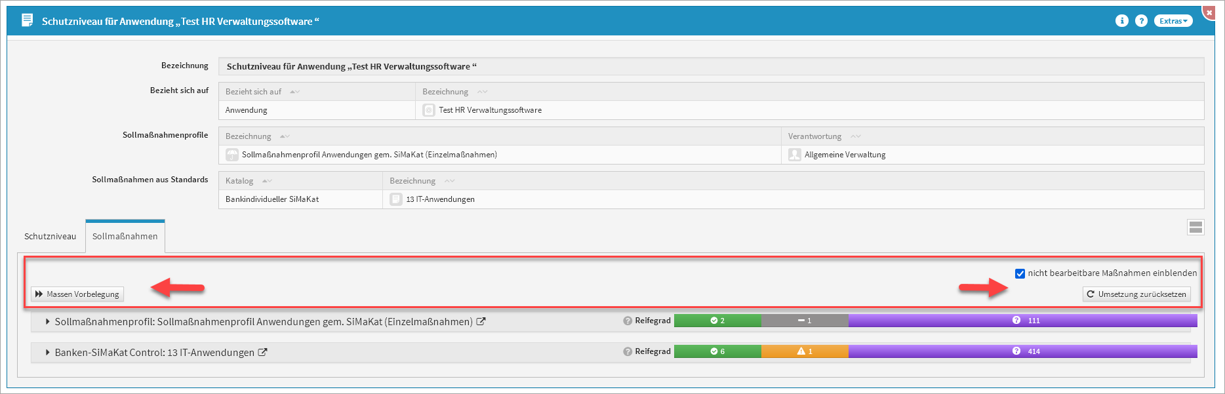Open help via question mark icon

pos(1141,21)
